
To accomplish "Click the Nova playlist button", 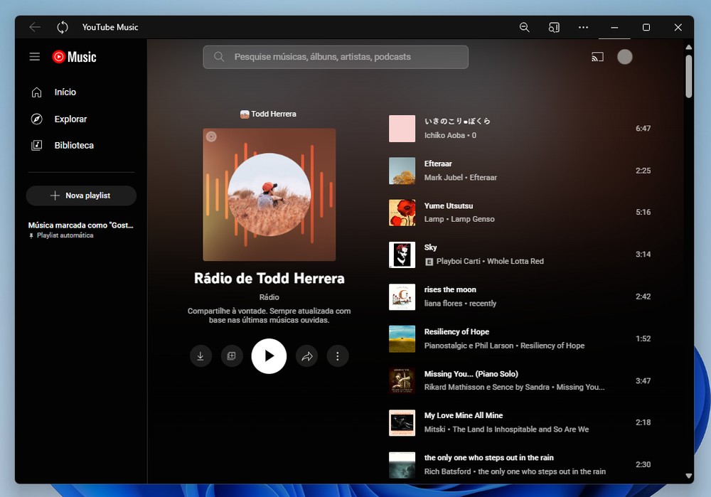I will coord(81,196).
